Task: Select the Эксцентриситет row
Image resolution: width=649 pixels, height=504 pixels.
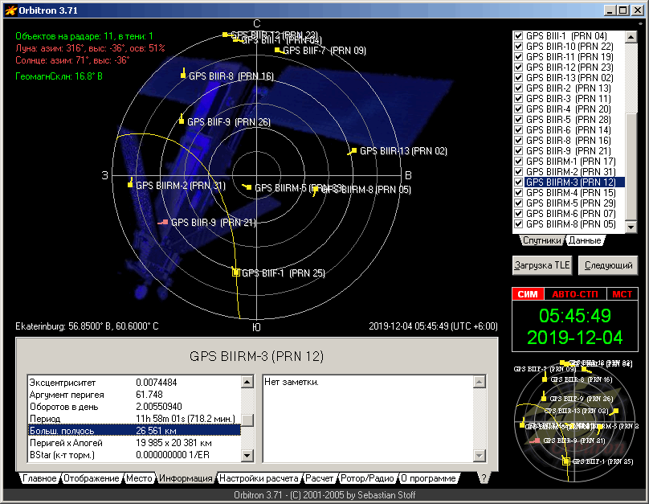Action: click(x=134, y=383)
